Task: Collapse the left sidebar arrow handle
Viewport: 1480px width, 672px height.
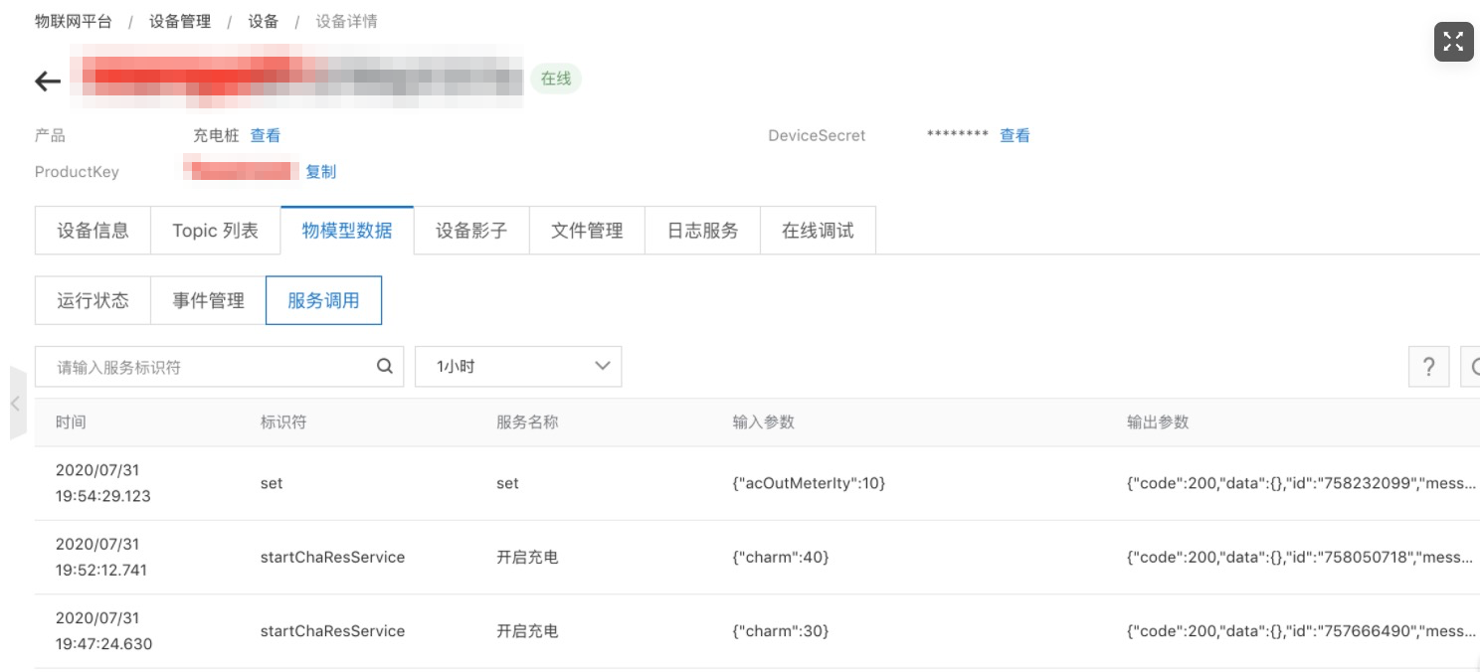Action: [x=17, y=403]
